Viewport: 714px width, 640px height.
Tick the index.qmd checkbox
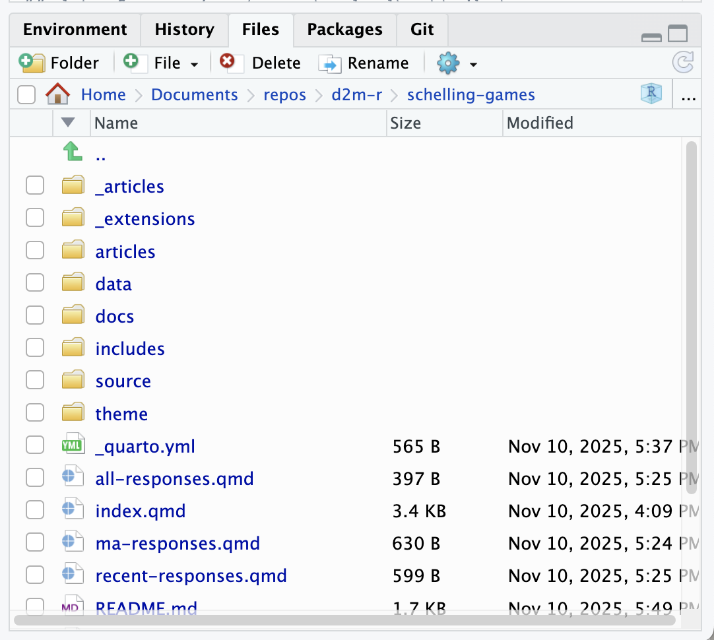click(35, 511)
